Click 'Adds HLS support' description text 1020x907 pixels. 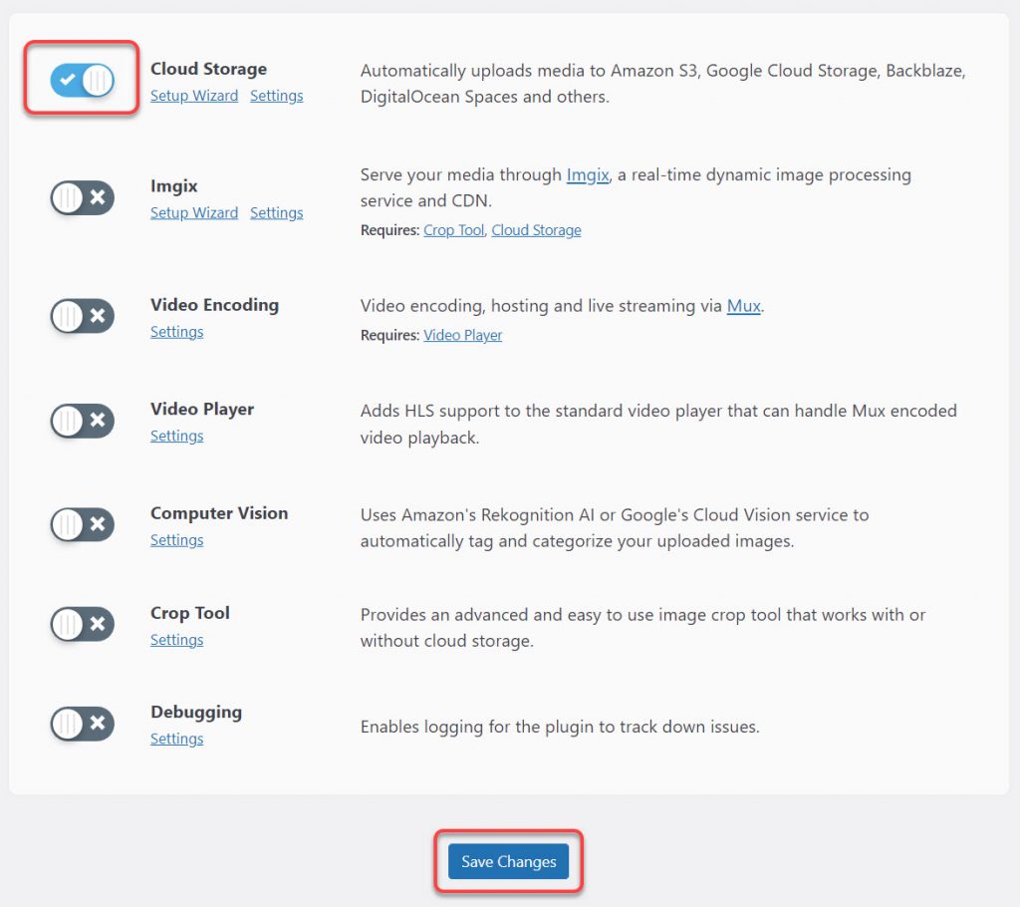pos(658,424)
